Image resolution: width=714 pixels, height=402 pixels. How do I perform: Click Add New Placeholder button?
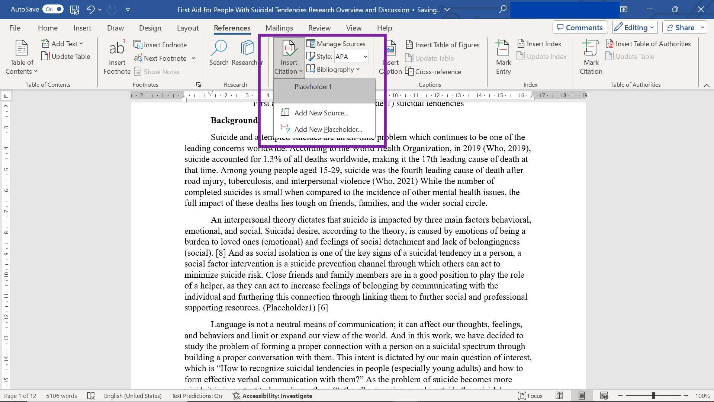point(328,129)
